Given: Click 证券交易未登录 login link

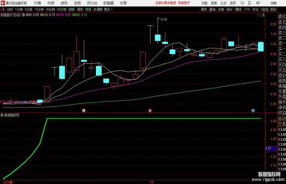Looking at the screenshot, I should pyautogui.click(x=166, y=3).
